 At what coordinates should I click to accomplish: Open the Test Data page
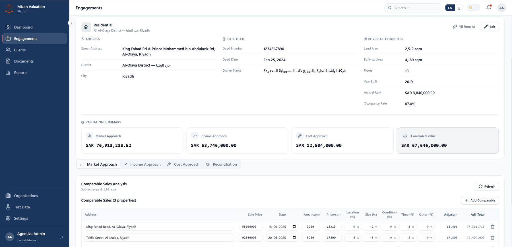[34, 207]
